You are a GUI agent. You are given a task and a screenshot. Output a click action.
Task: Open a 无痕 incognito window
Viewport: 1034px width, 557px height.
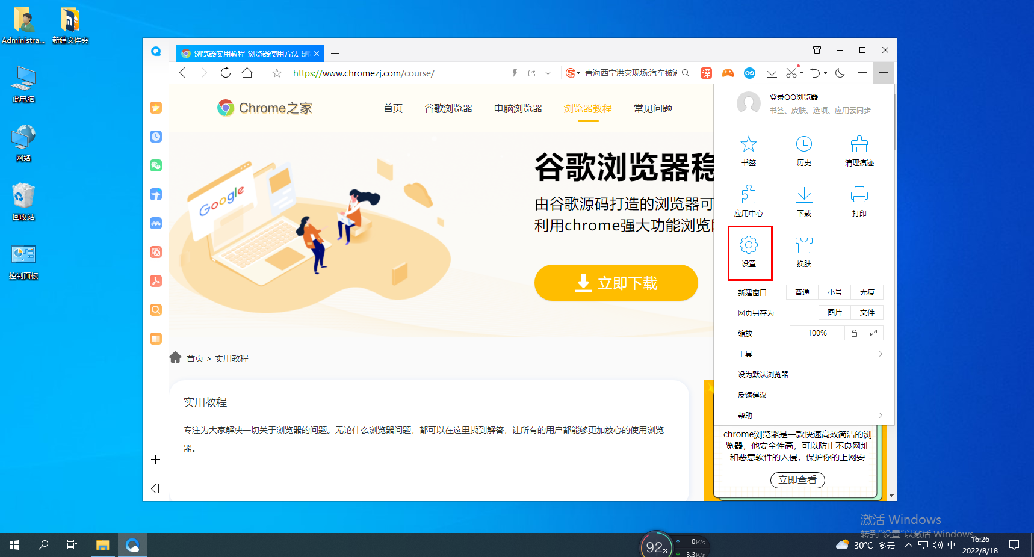(x=867, y=292)
